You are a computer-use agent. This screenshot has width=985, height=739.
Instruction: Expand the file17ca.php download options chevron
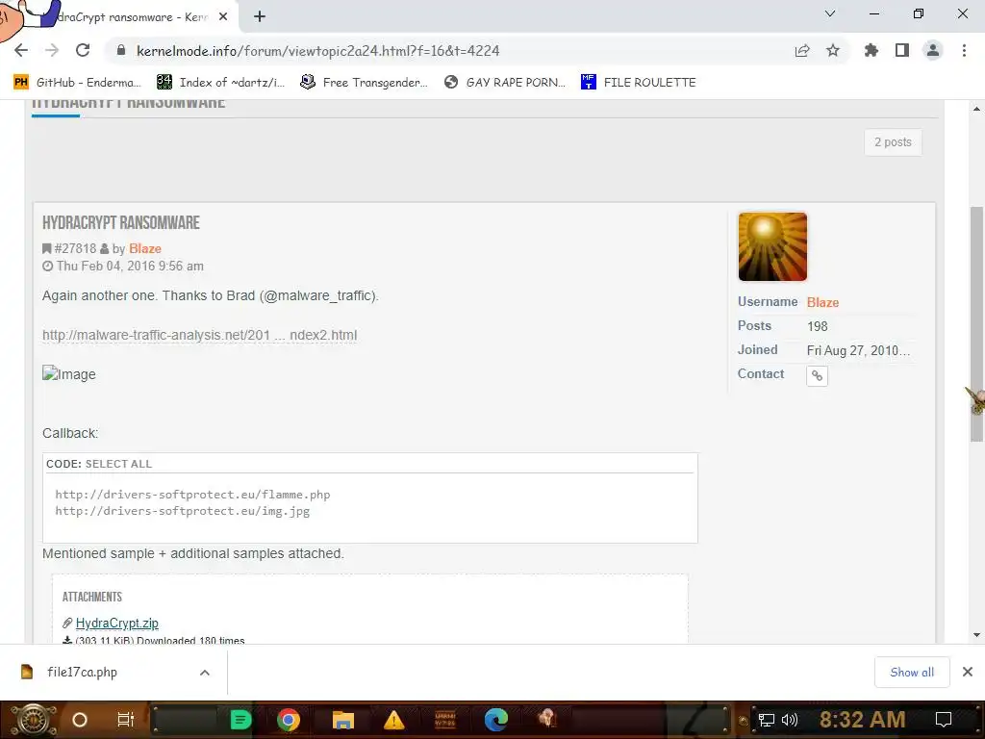(204, 673)
